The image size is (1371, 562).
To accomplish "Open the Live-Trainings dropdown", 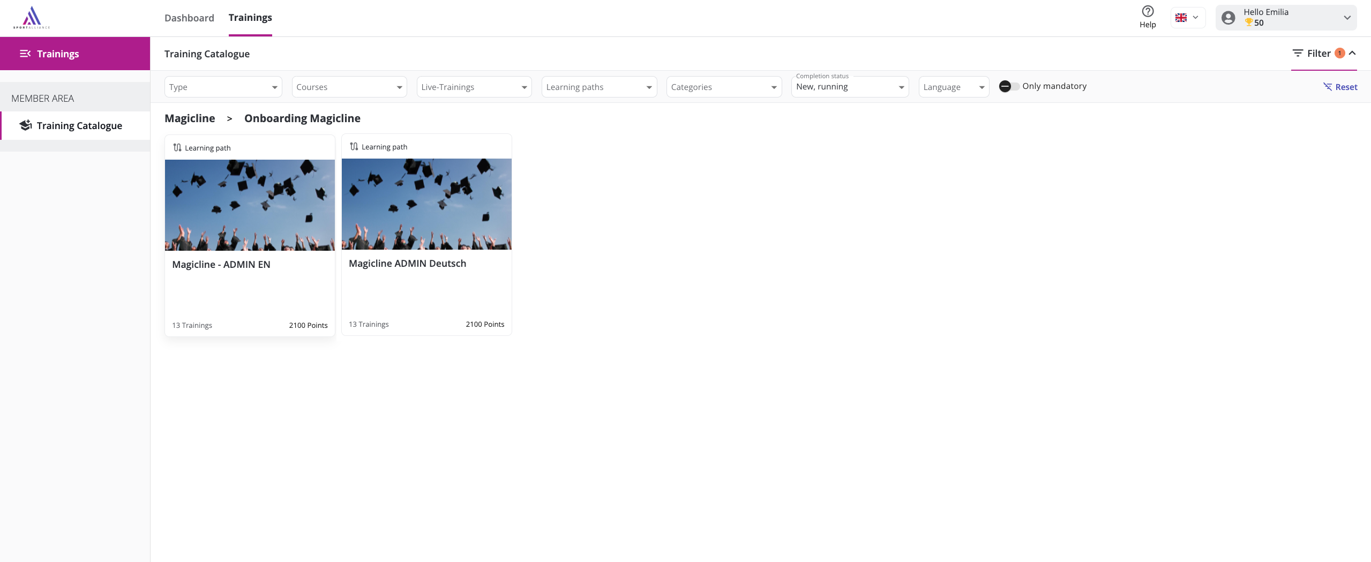I will pos(474,87).
